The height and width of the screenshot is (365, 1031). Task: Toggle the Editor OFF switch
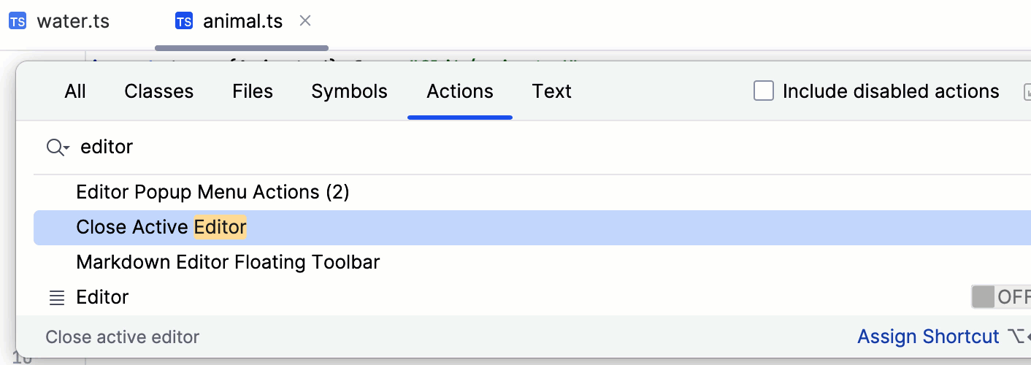pos(1001,297)
